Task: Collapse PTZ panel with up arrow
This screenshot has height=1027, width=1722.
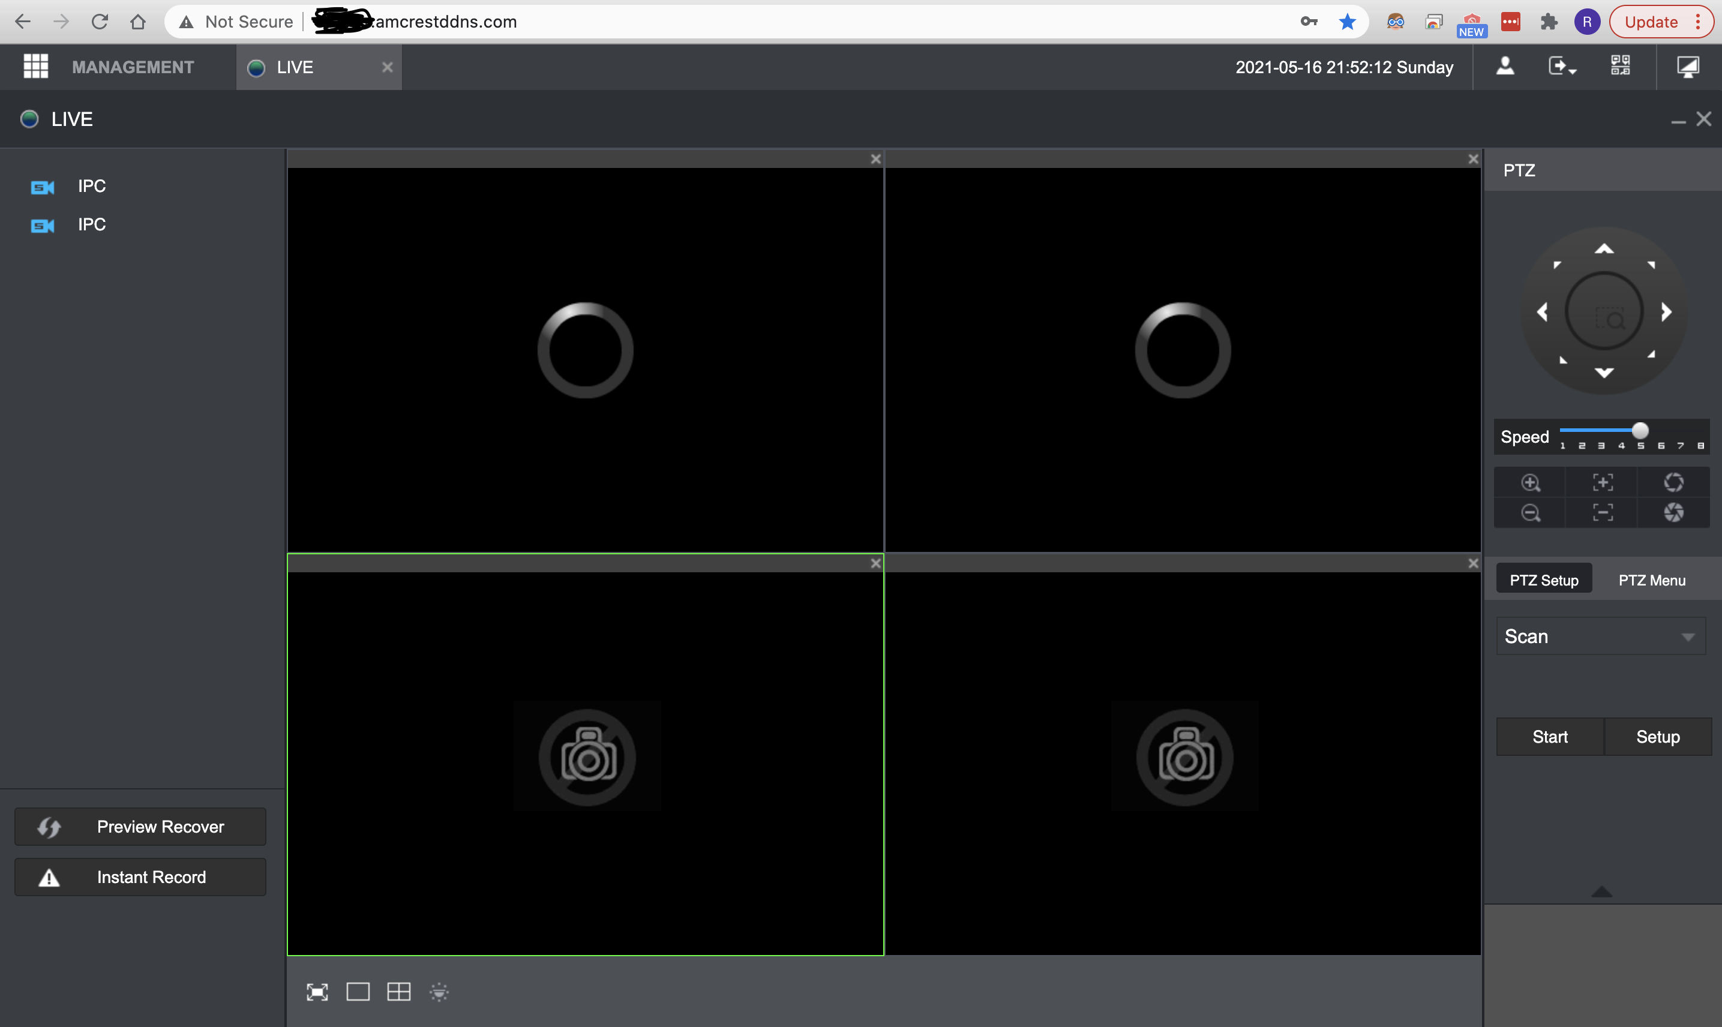Action: (x=1601, y=891)
